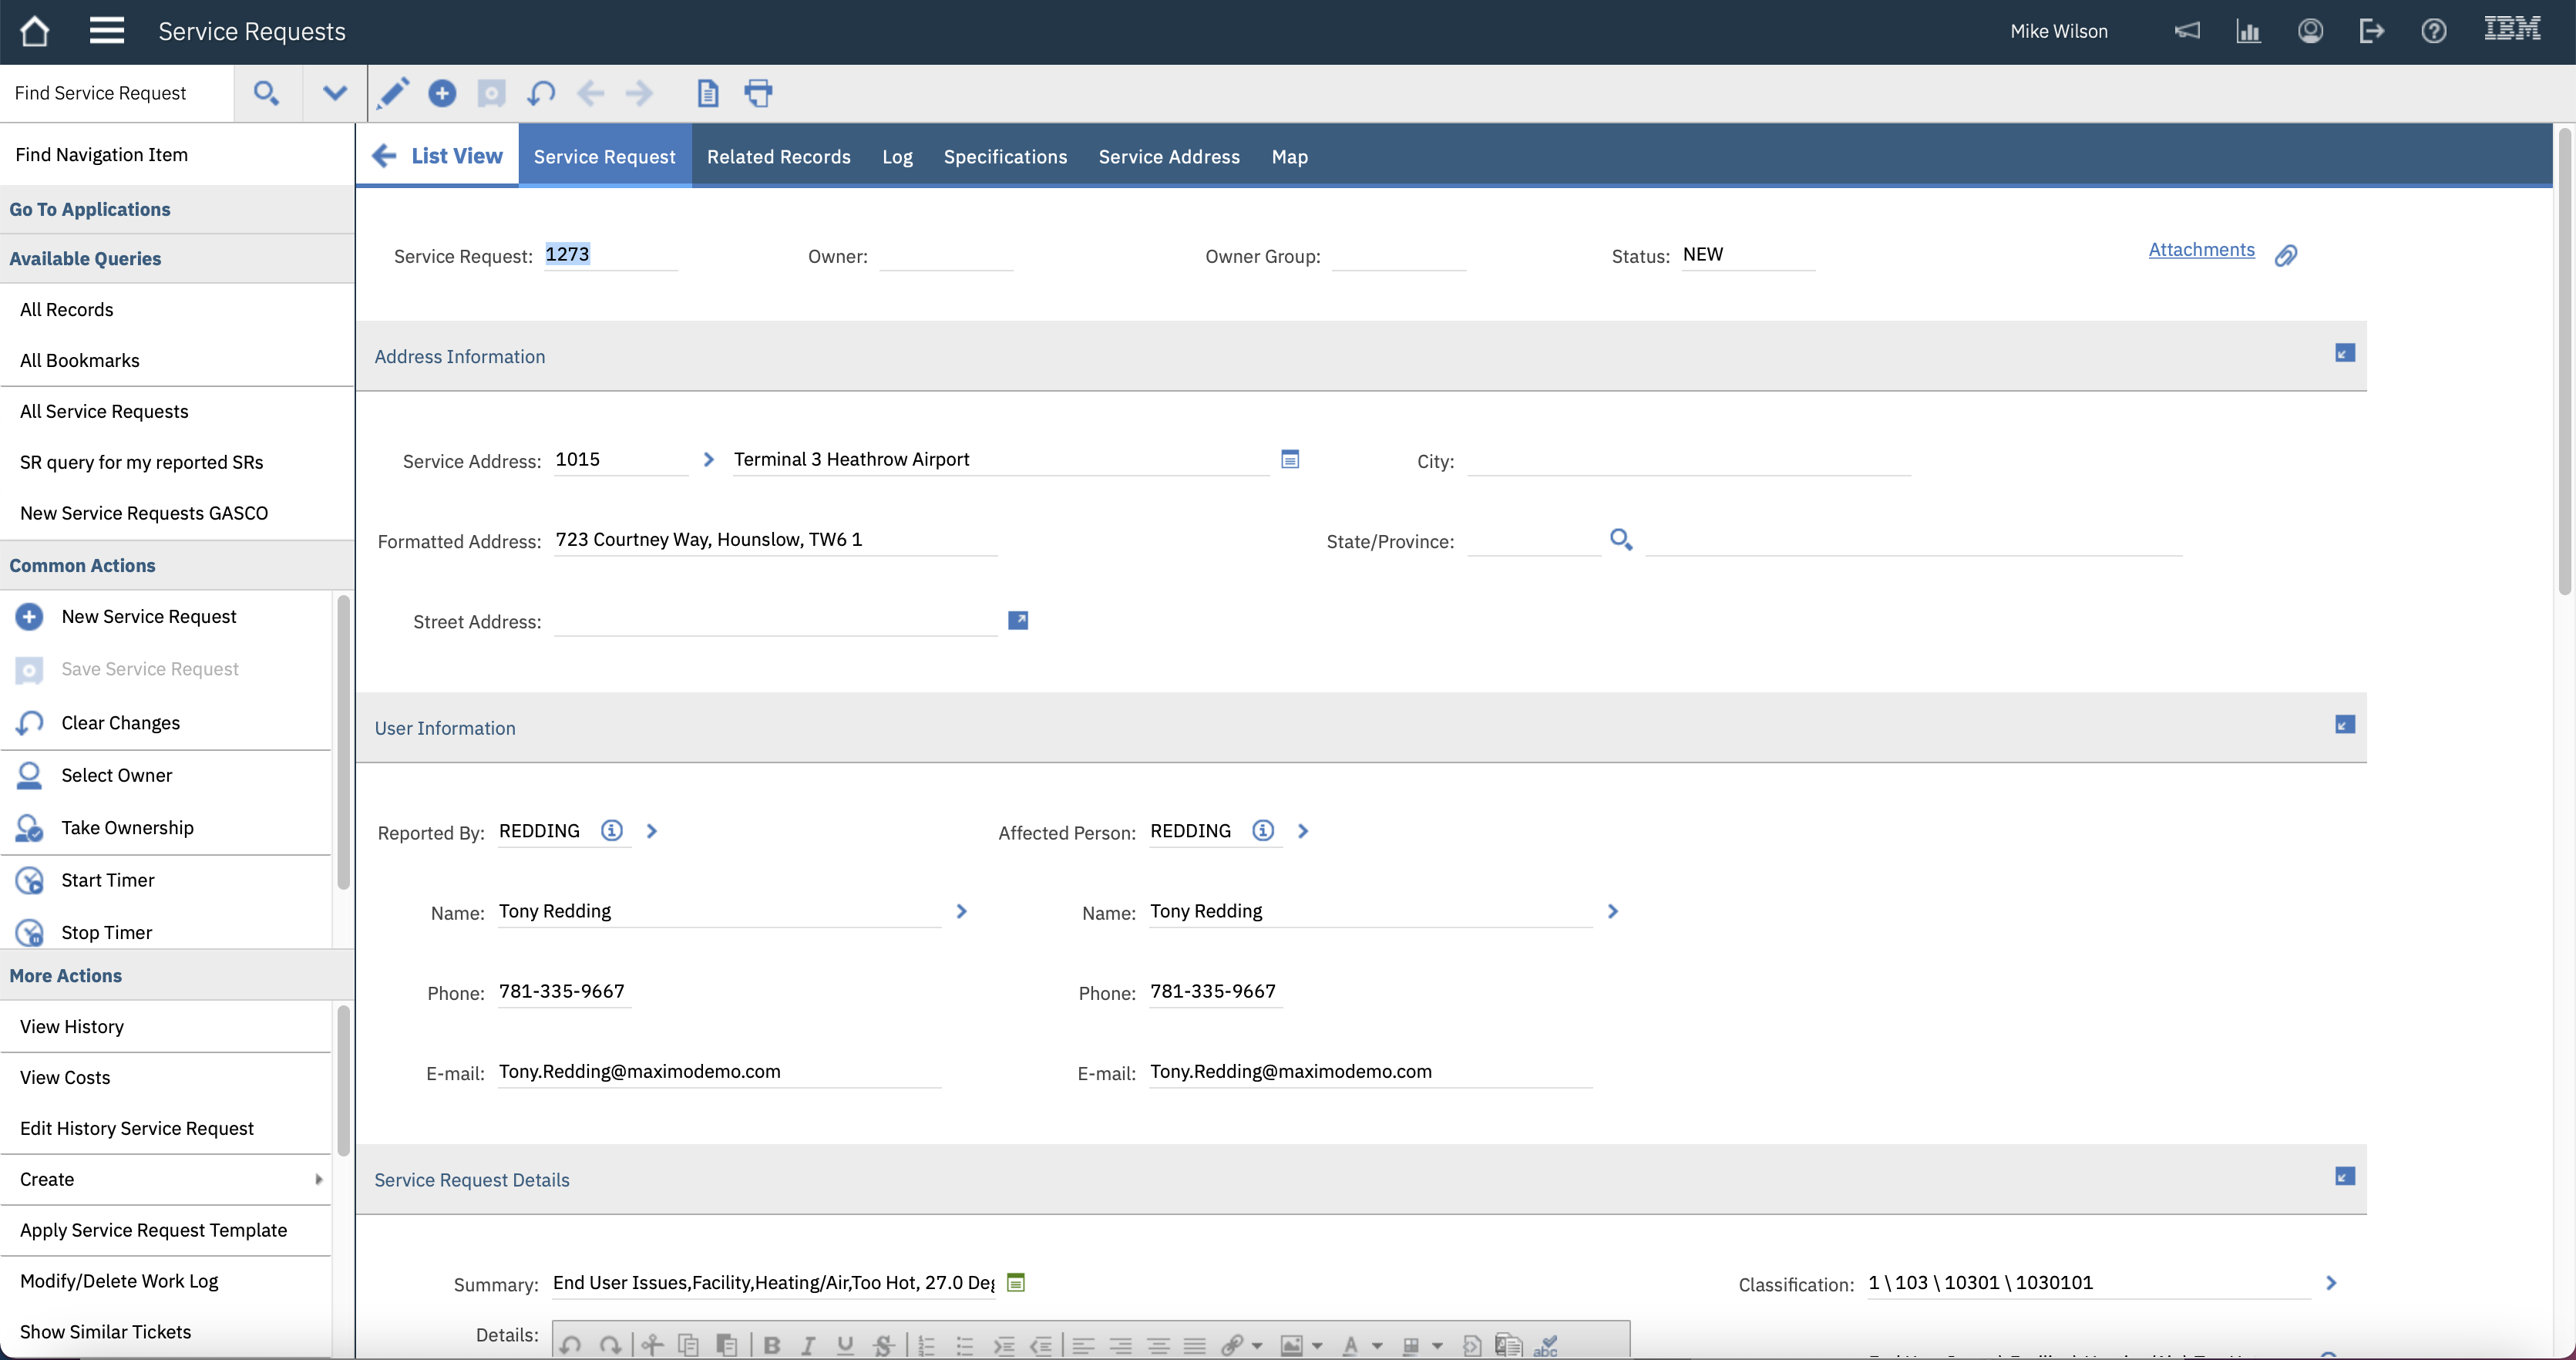Click the State/Province lookup magnifier icon

[x=1621, y=540]
